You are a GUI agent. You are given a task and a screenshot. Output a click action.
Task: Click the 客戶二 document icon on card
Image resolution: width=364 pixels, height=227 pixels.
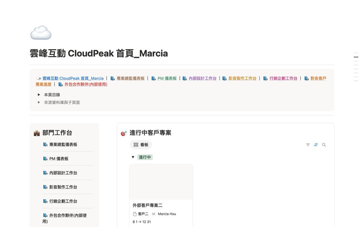pos(135,214)
